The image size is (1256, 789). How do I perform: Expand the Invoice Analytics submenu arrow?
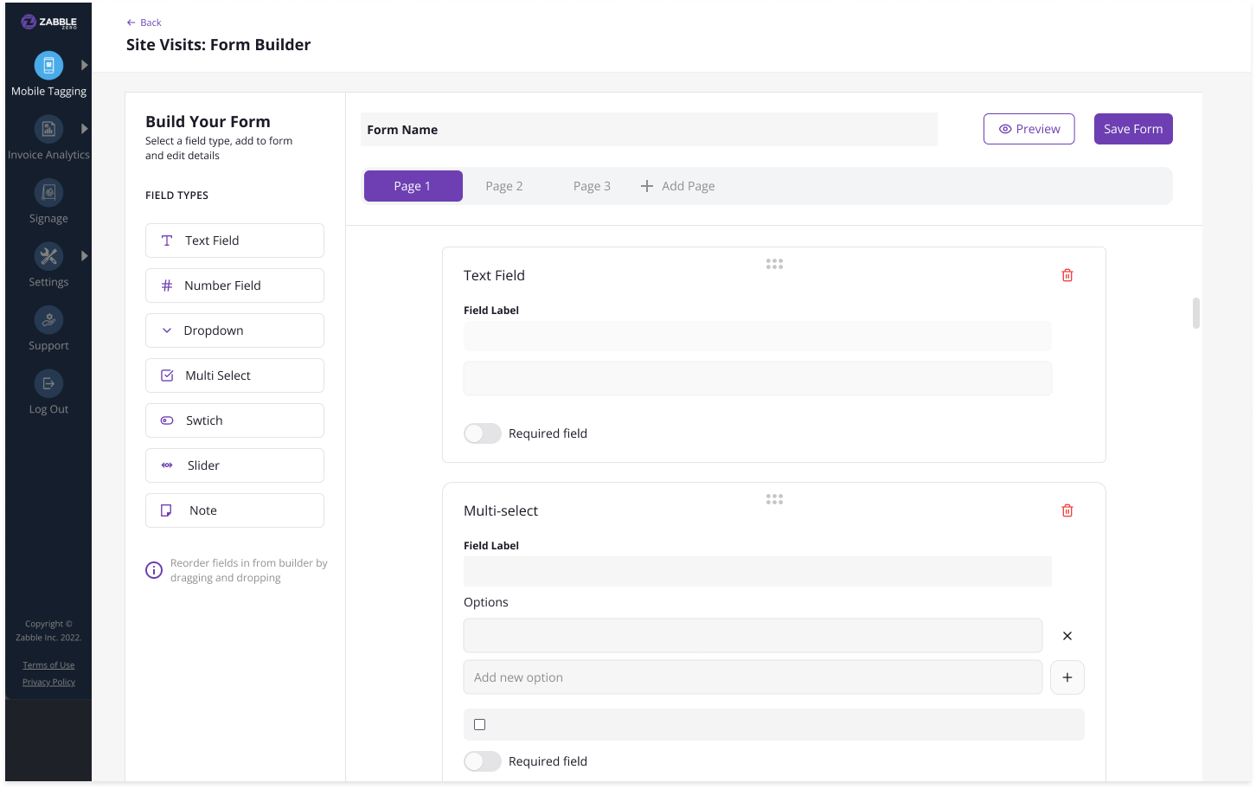click(84, 129)
